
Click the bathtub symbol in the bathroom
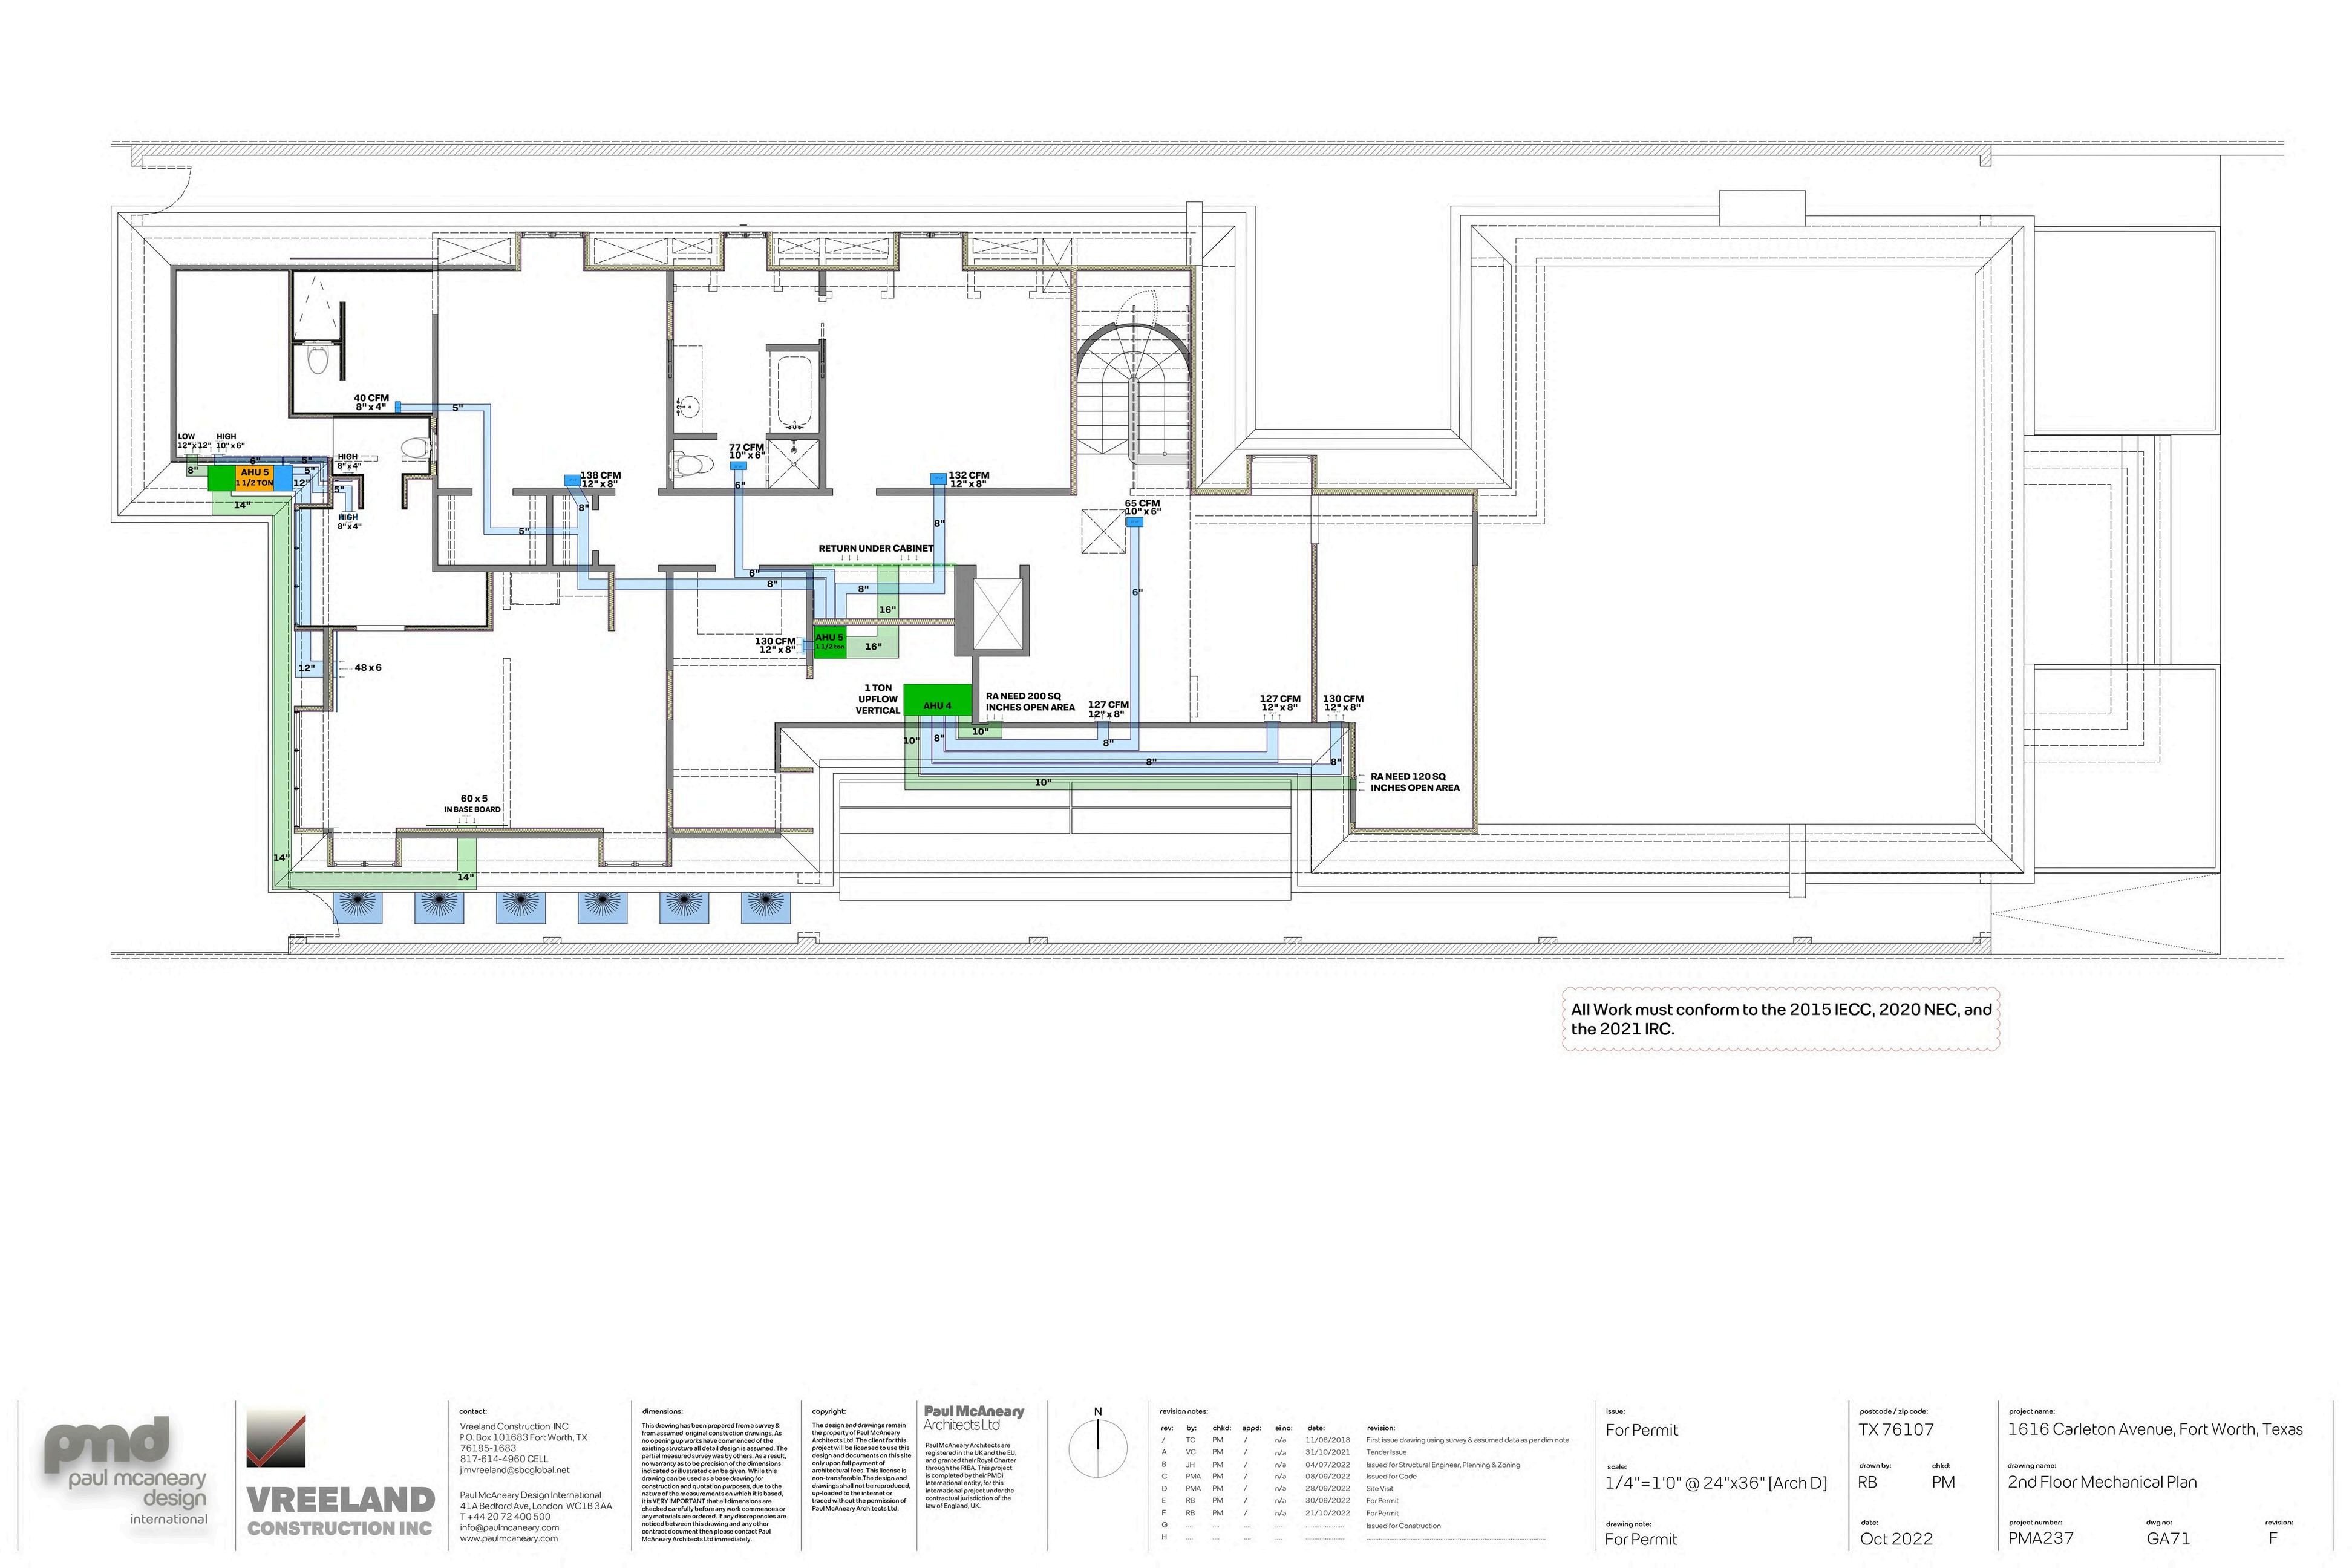[795, 390]
